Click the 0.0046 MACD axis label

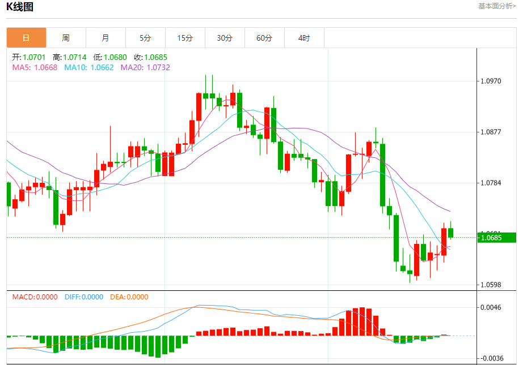tap(491, 307)
